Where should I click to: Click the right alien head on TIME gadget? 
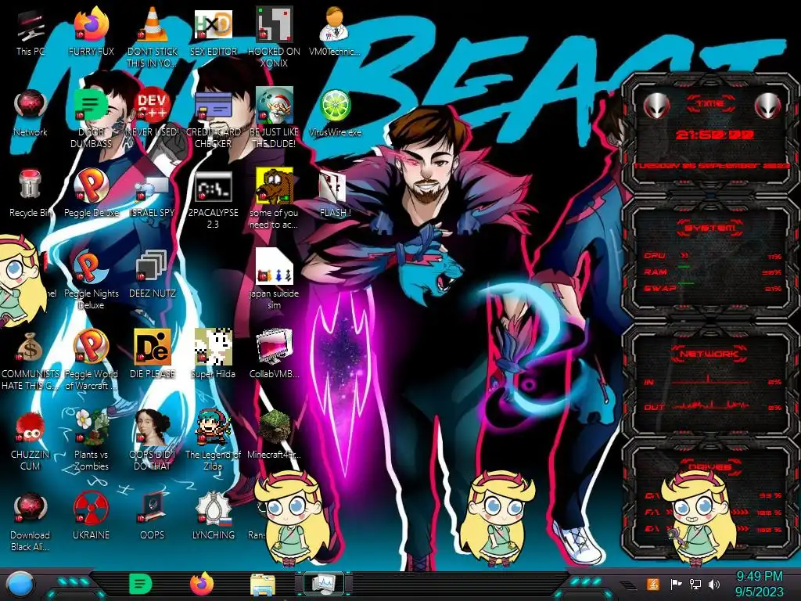tap(768, 106)
